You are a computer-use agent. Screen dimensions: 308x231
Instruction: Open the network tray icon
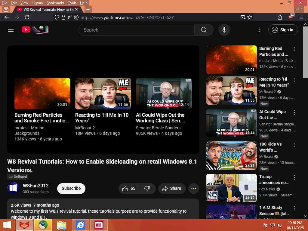(x=272, y=225)
